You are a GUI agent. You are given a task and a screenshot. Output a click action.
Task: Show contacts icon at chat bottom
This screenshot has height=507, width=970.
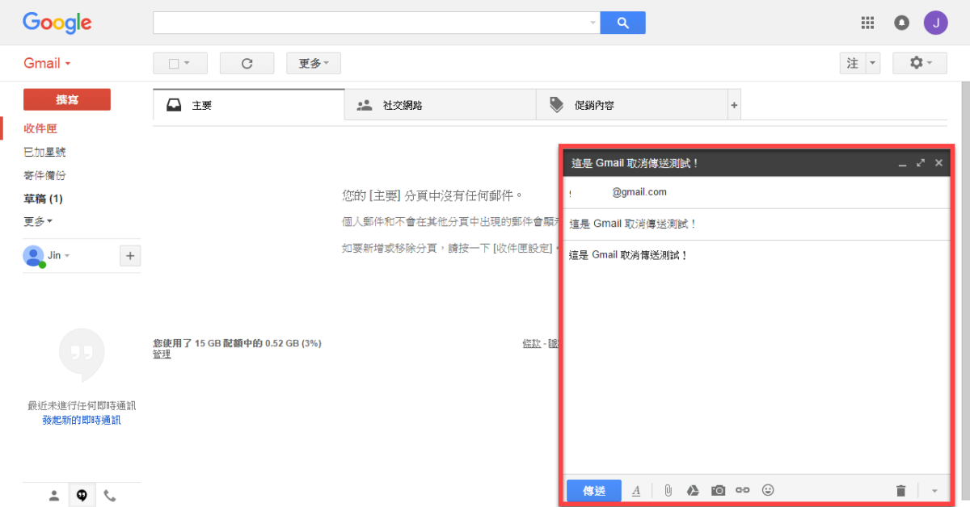click(x=54, y=496)
